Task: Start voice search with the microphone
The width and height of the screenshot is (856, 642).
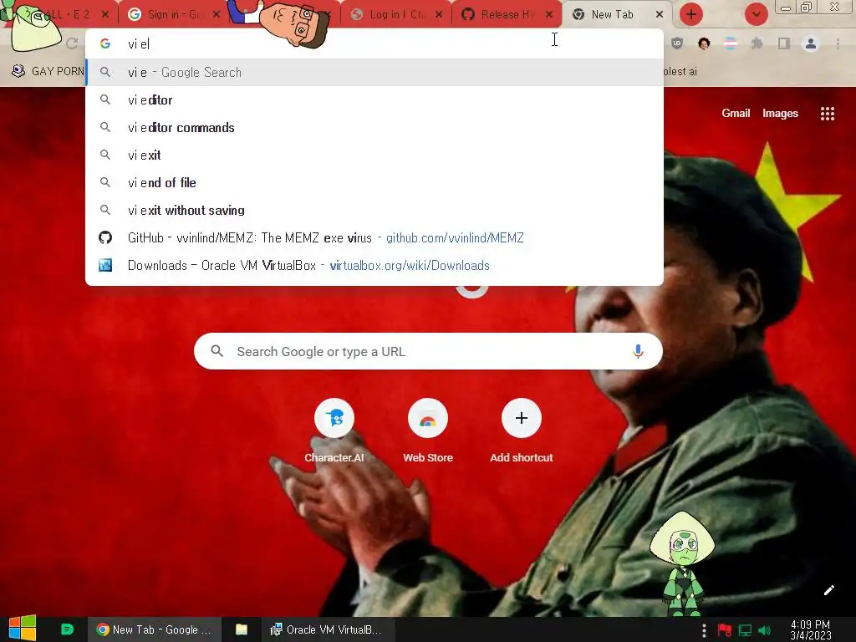Action: [x=638, y=352]
